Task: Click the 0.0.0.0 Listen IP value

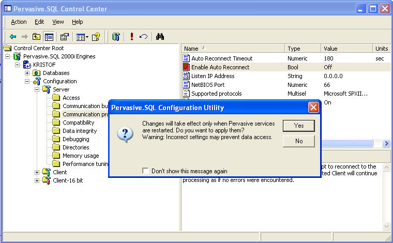Action: point(333,76)
